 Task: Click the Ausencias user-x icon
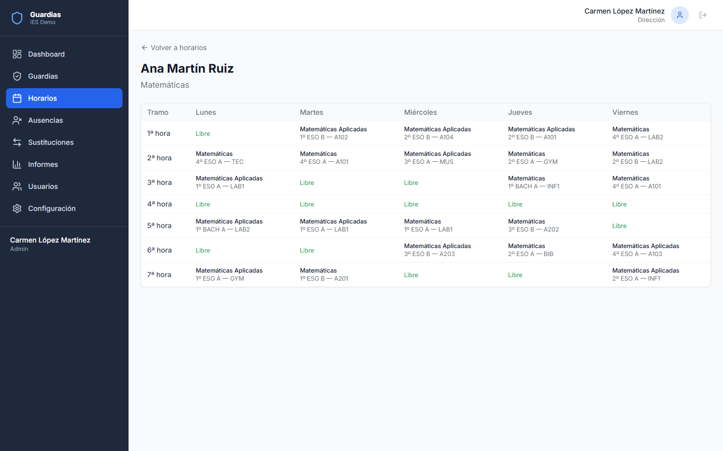17,120
